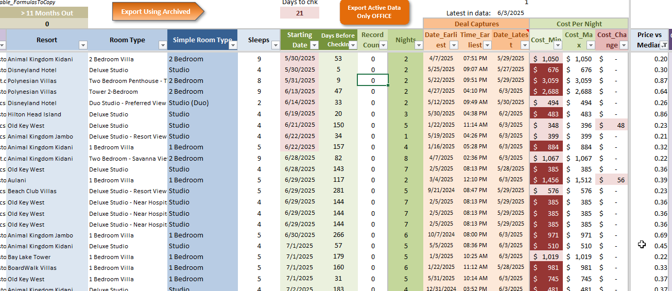Select the red Cost_Min cell showing 3,059
672x291 pixels.
[x=546, y=81]
